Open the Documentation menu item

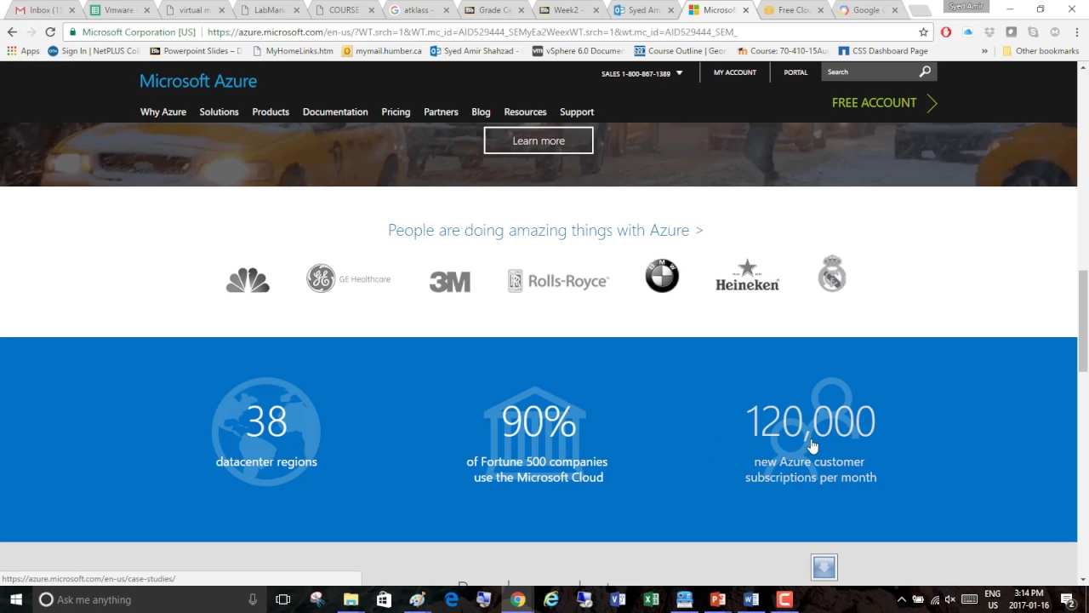coord(335,112)
